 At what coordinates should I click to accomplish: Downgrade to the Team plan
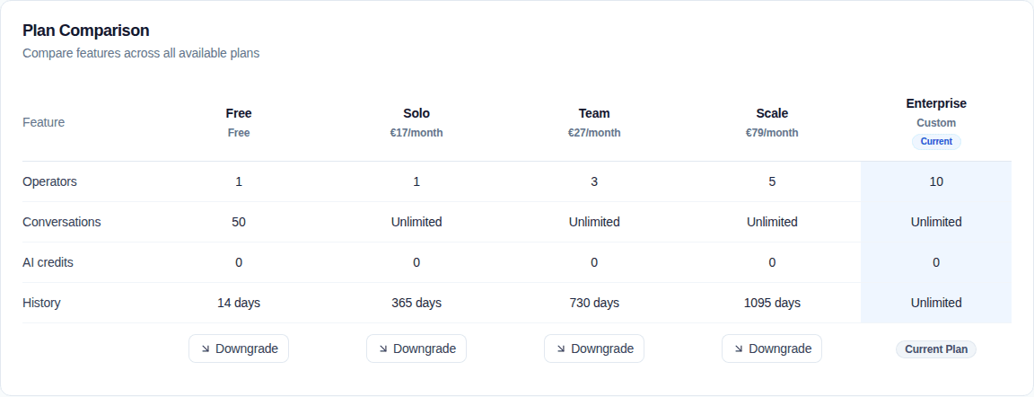click(x=594, y=348)
